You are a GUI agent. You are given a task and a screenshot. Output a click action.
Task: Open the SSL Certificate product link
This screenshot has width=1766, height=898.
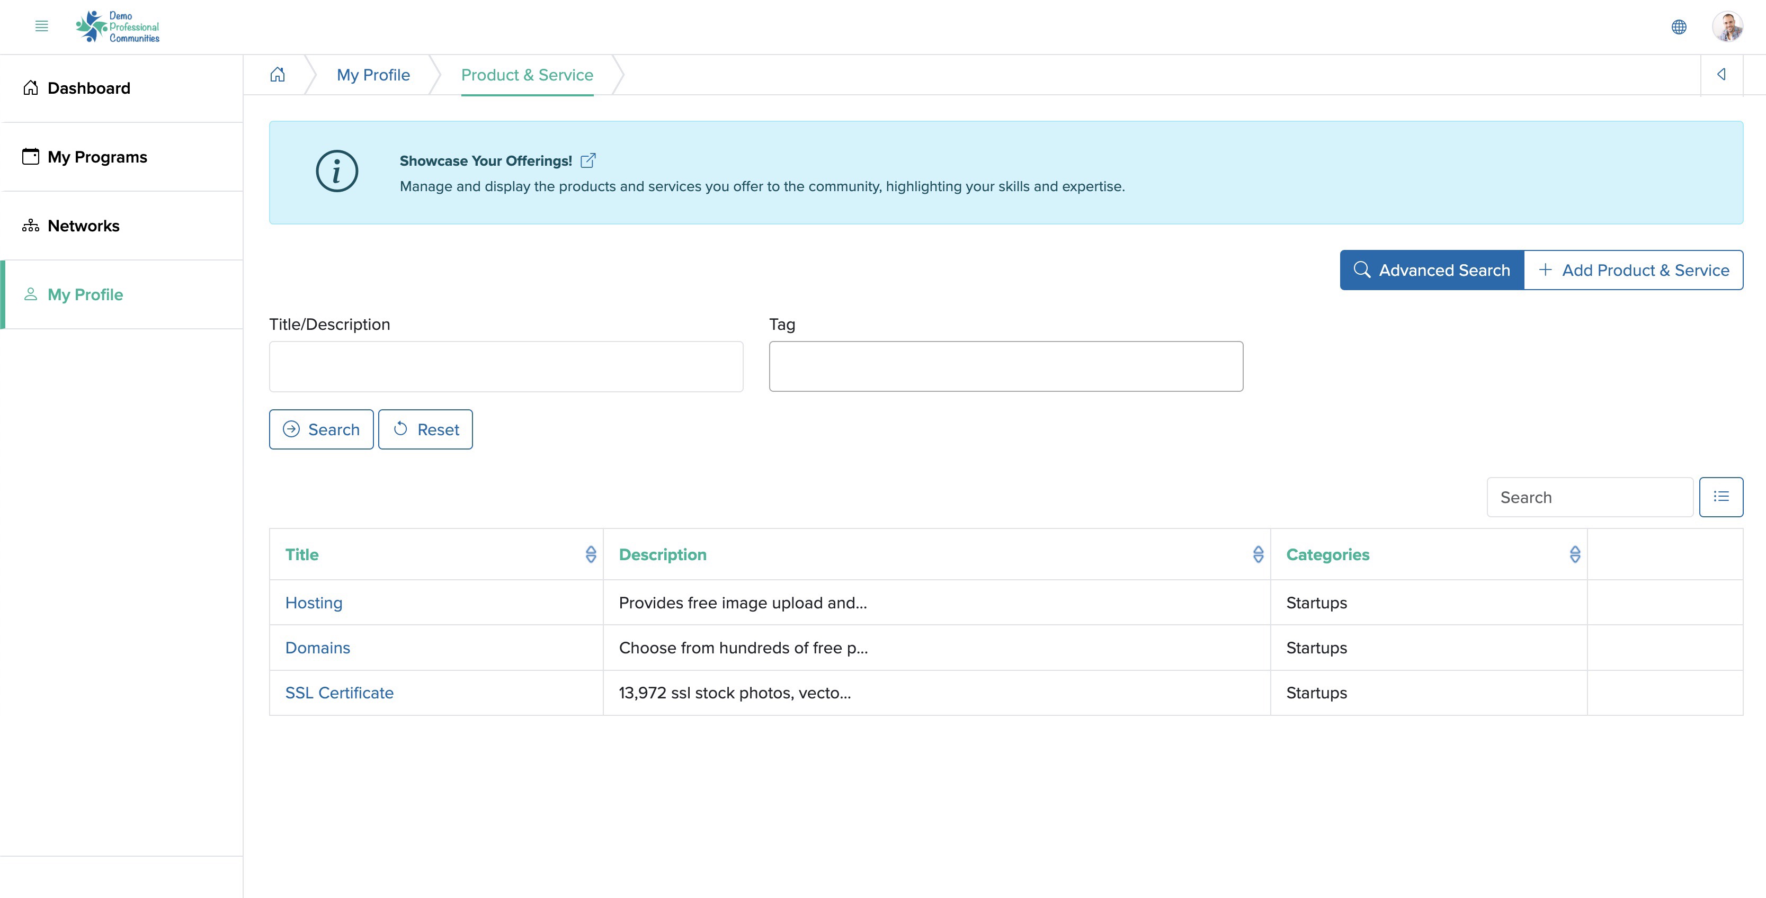coord(340,693)
